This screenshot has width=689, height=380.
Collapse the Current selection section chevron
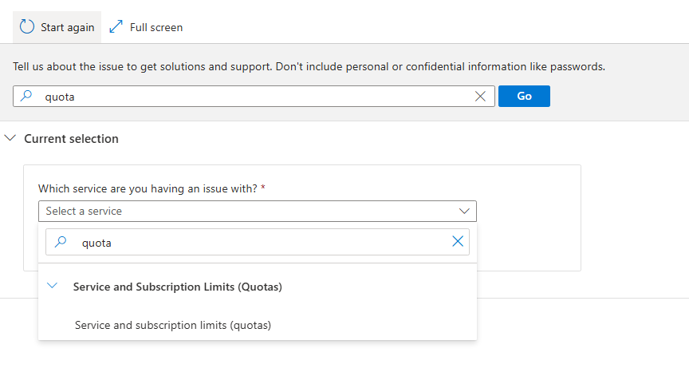pyautogui.click(x=10, y=138)
